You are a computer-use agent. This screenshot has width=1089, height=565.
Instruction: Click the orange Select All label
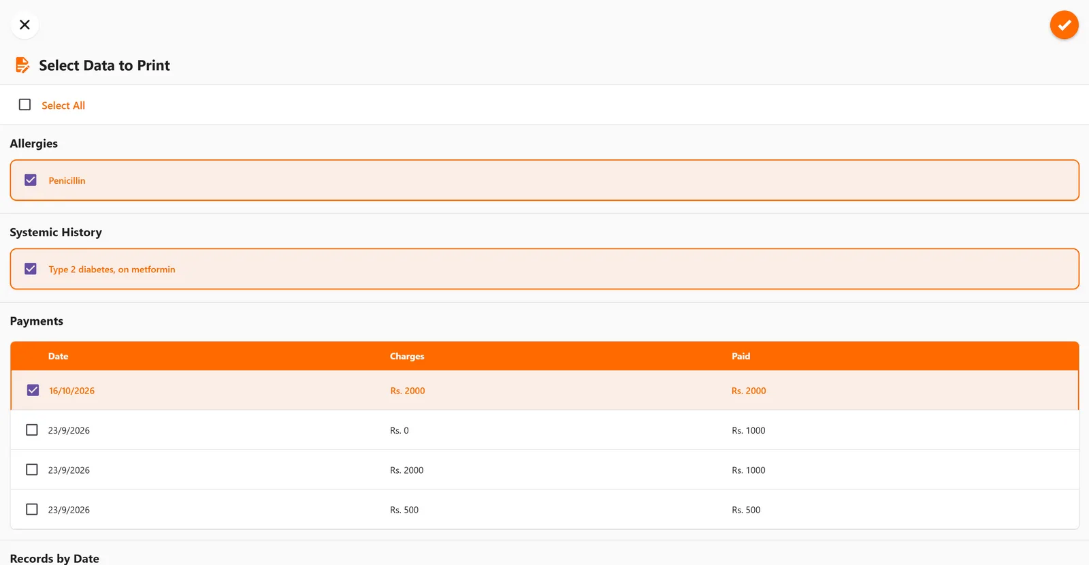point(63,106)
